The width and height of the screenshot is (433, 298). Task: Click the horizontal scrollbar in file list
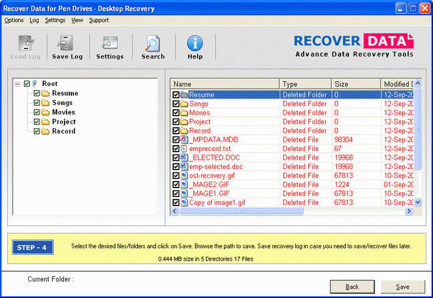pos(293,211)
